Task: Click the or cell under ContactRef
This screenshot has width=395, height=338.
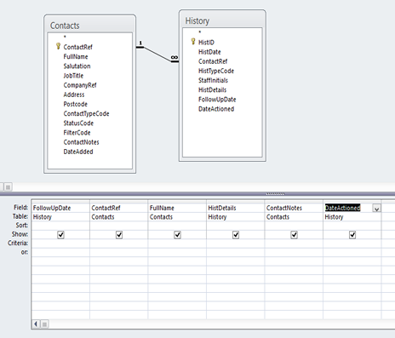Action: pos(119,252)
